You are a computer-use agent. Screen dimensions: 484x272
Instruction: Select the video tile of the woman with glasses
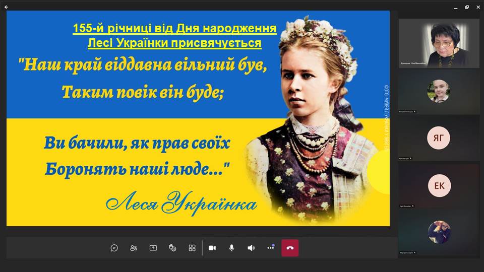click(x=439, y=43)
